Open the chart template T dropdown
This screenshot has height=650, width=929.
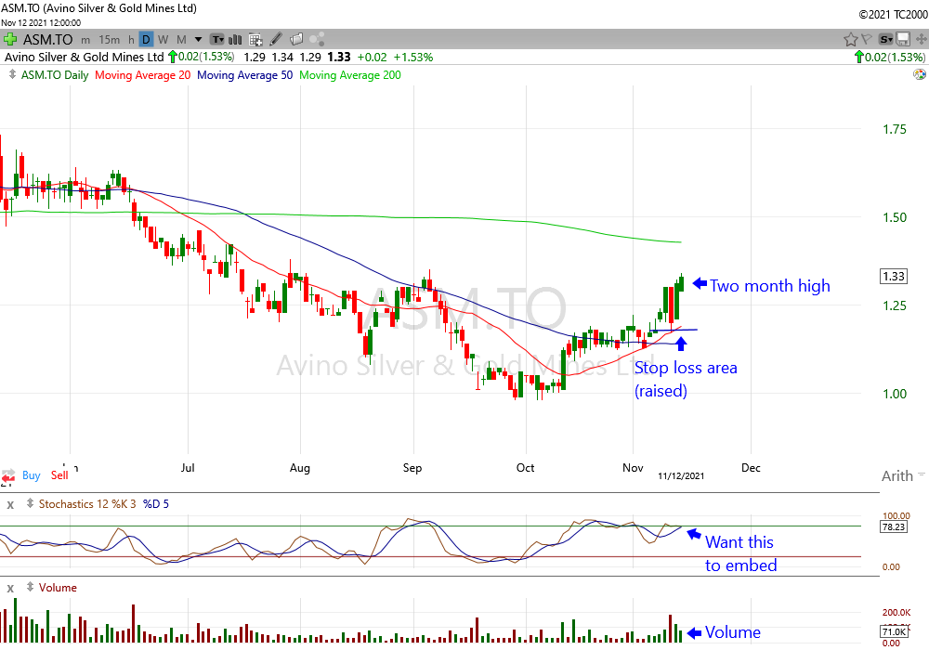tap(218, 40)
